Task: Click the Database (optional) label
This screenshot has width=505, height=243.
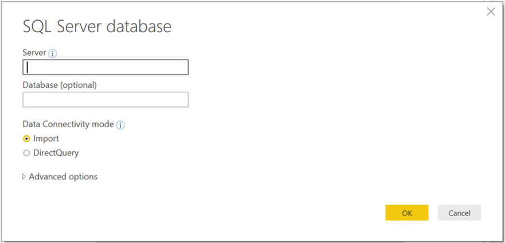Action: pos(60,85)
